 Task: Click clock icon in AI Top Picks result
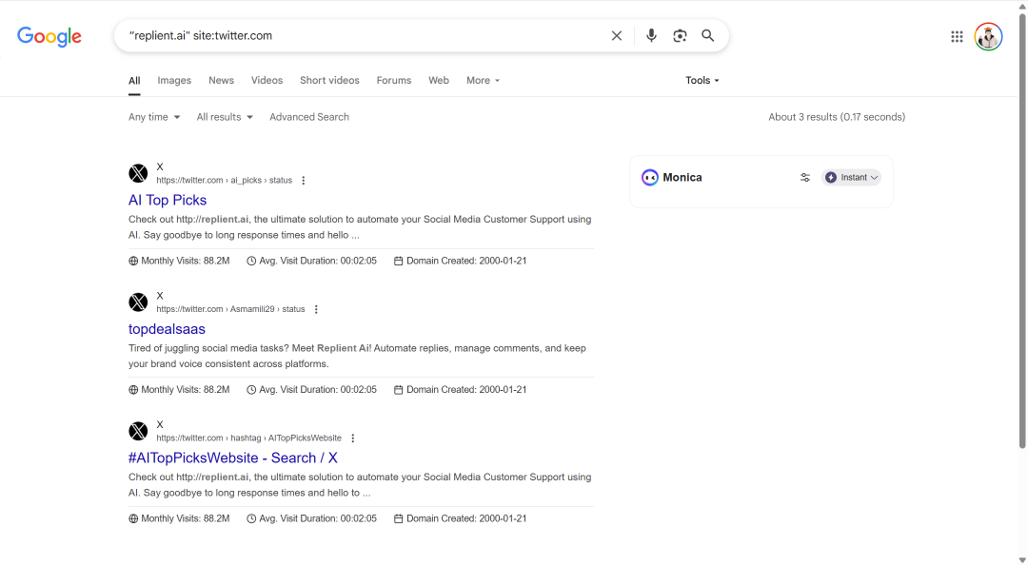pyautogui.click(x=251, y=261)
